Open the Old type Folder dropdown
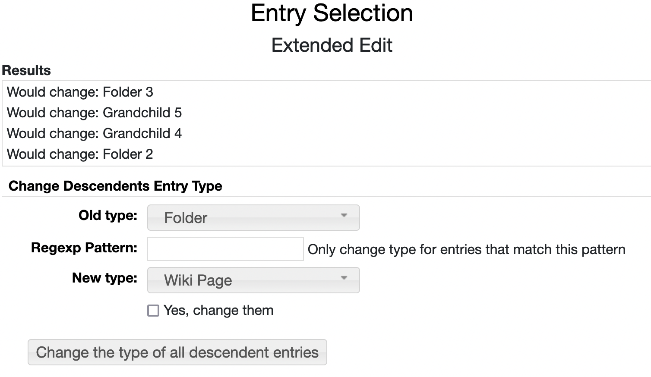 (x=253, y=217)
